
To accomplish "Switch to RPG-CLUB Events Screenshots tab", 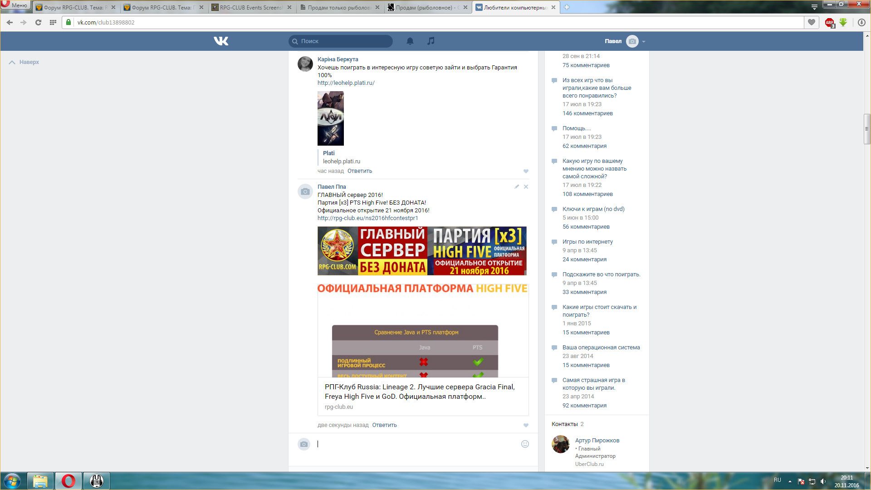I will (x=250, y=7).
